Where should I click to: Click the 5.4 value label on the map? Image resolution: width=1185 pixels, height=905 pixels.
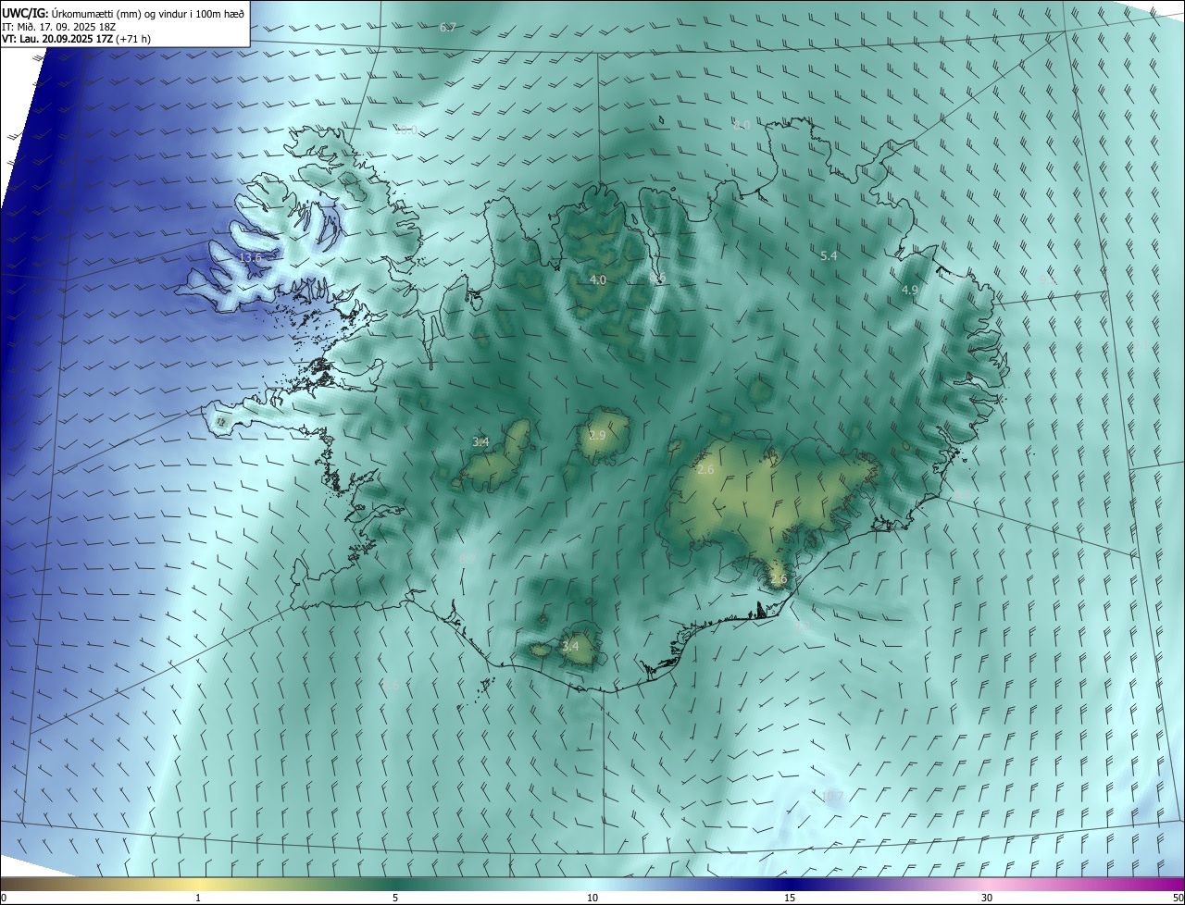[x=829, y=256]
